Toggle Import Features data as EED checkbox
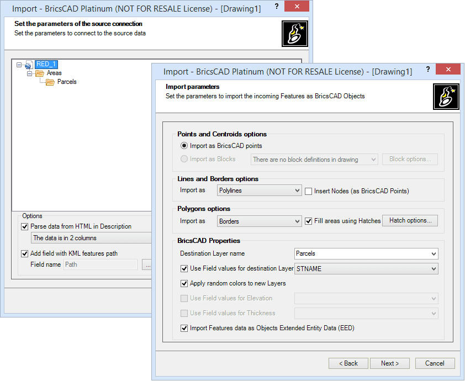 click(184, 328)
